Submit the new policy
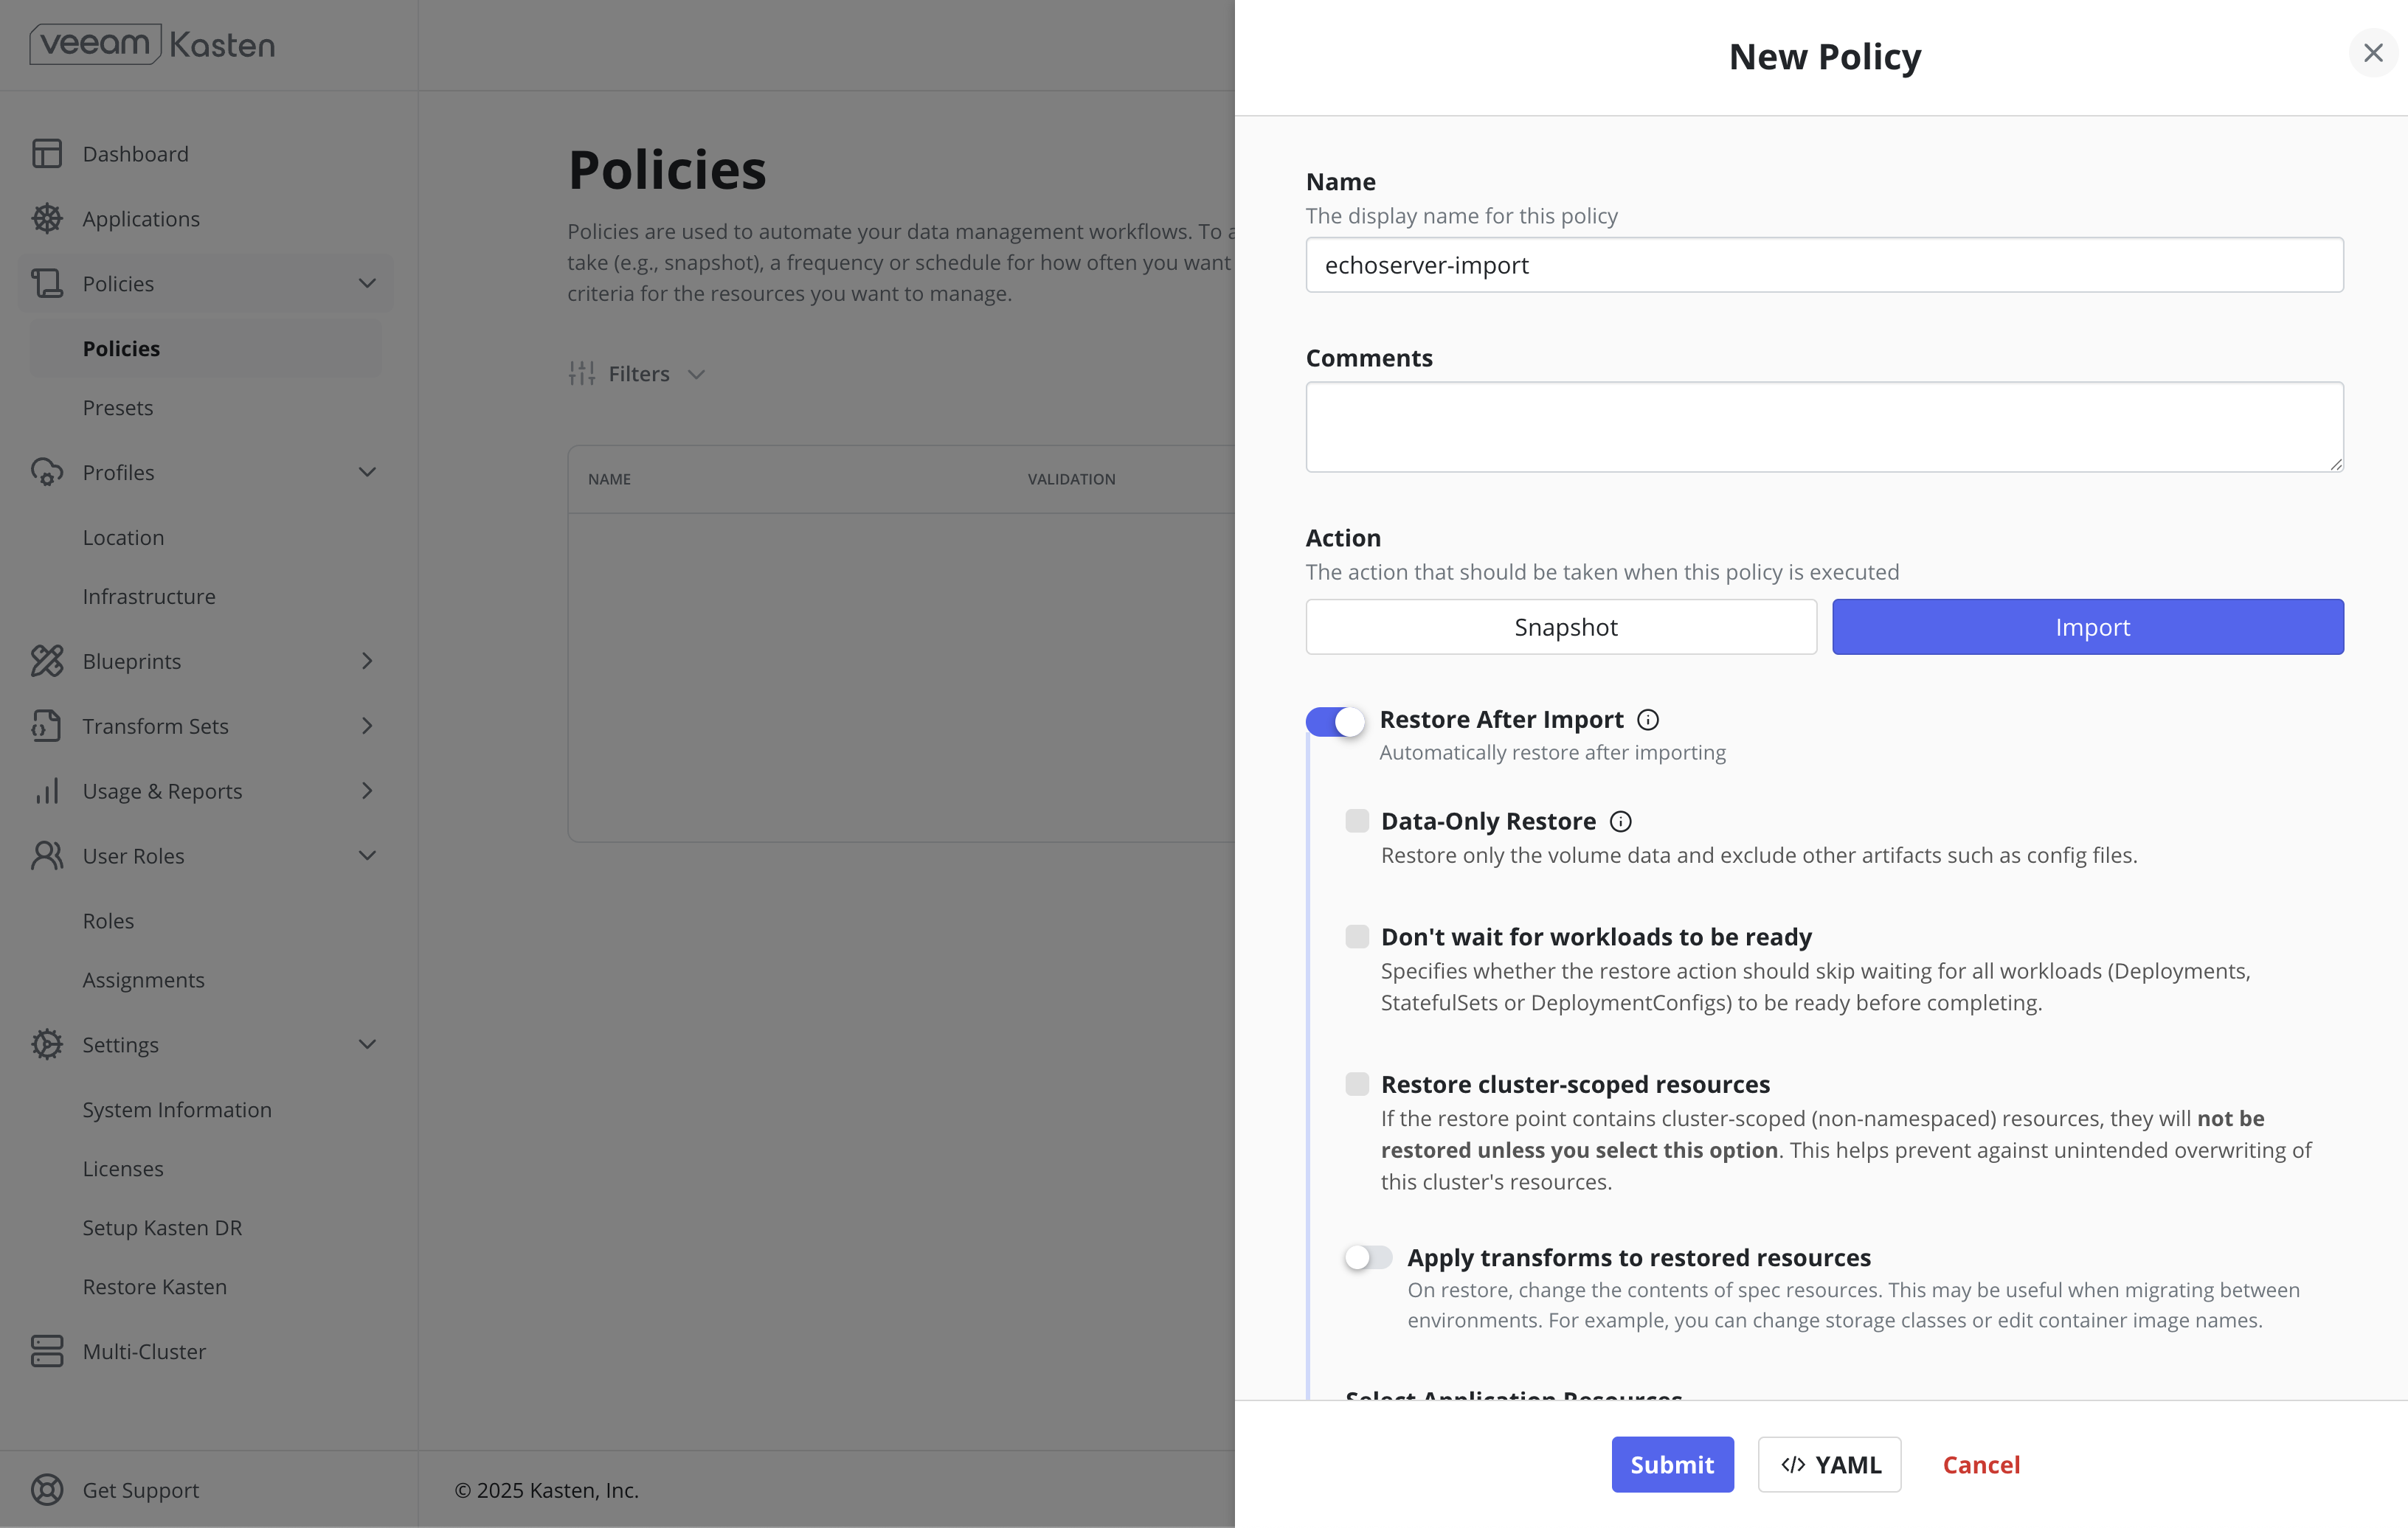The image size is (2408, 1528). 1672,1465
